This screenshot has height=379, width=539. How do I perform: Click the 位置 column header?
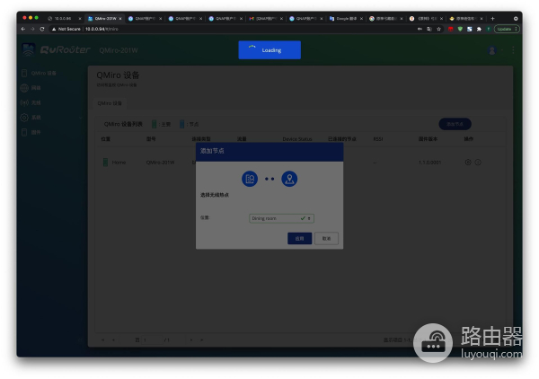[x=105, y=139]
